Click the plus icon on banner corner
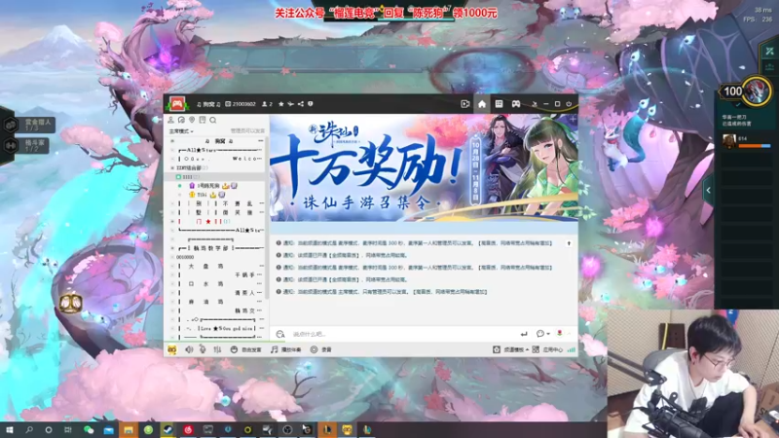 coord(573,119)
